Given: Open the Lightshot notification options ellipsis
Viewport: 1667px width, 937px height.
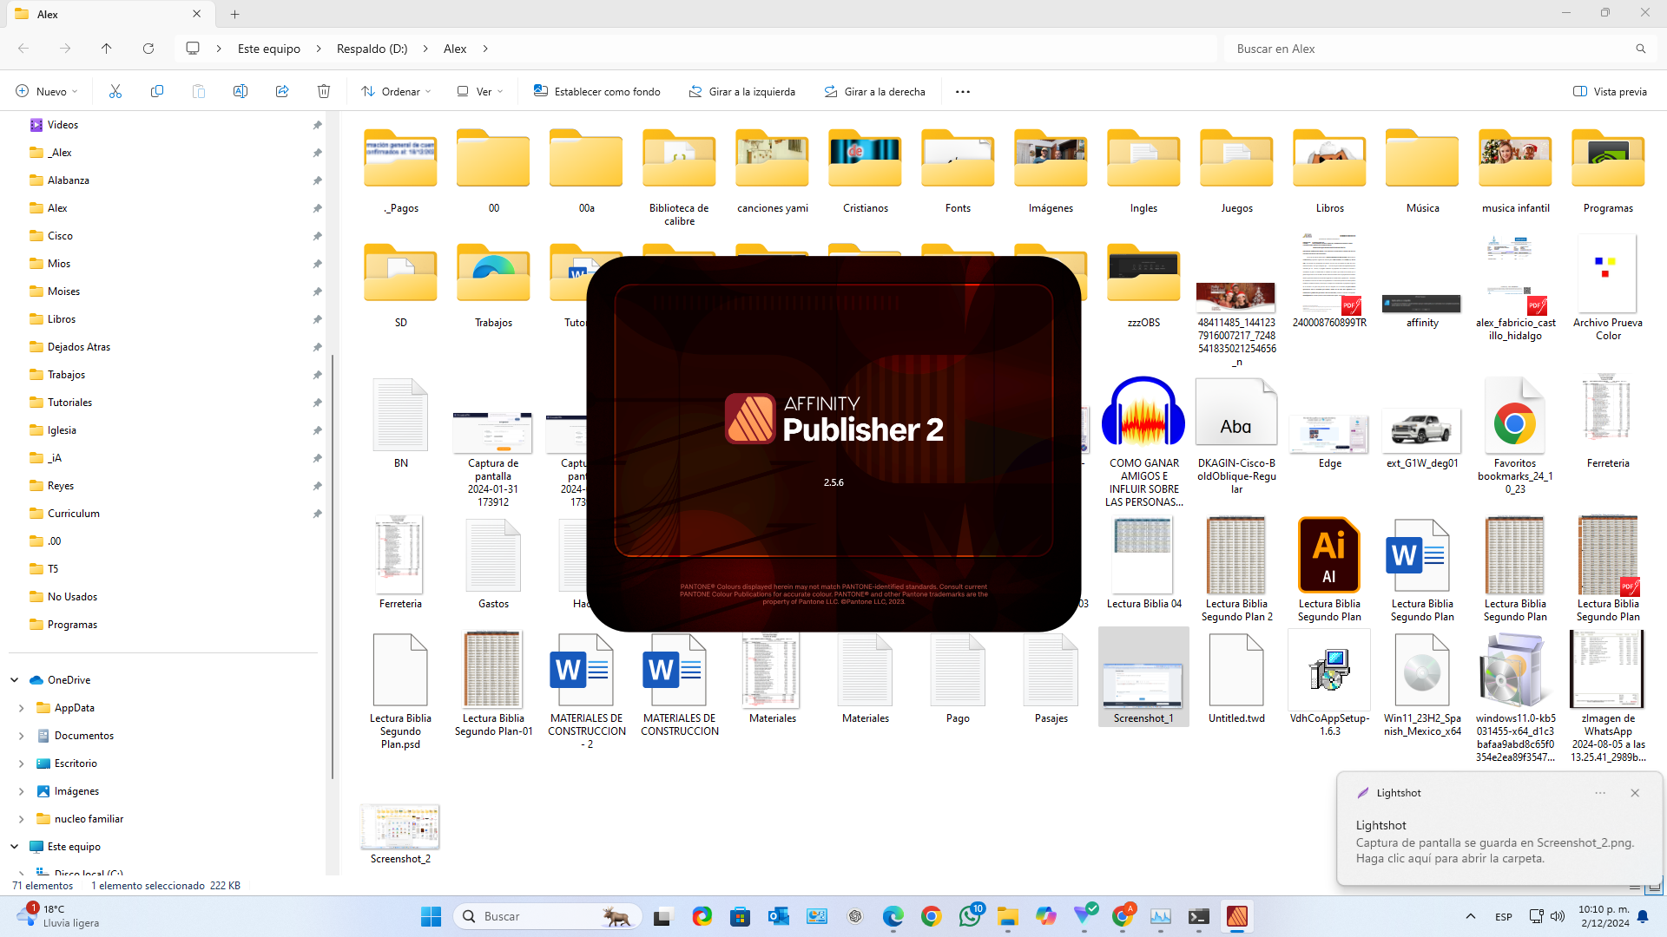Looking at the screenshot, I should point(1600,793).
